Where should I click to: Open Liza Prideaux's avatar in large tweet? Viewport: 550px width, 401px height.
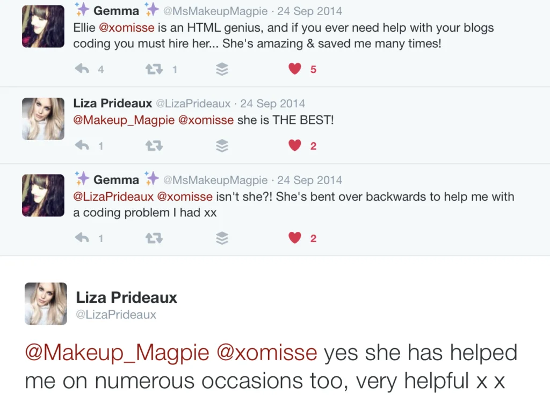click(x=46, y=303)
